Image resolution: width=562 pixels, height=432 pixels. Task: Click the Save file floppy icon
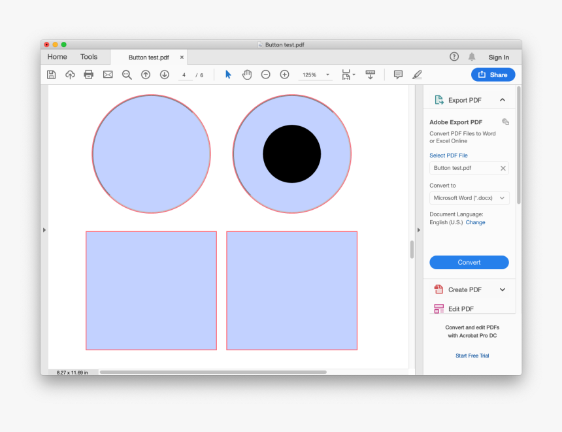[51, 75]
